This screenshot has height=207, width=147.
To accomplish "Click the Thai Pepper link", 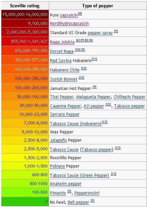I will coord(62,97).
